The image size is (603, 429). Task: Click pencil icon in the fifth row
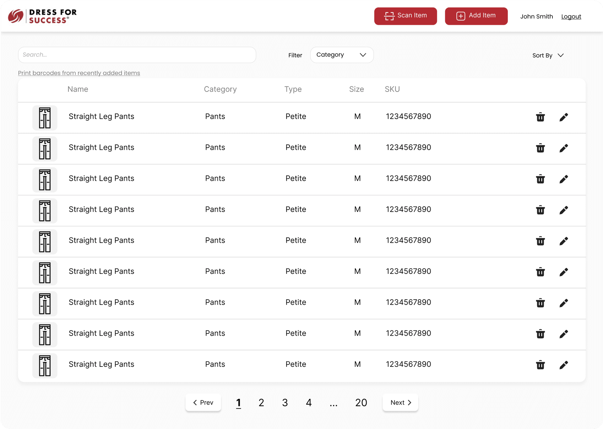563,241
